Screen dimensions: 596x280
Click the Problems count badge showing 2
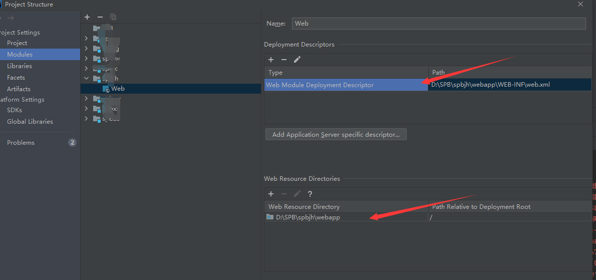(72, 142)
